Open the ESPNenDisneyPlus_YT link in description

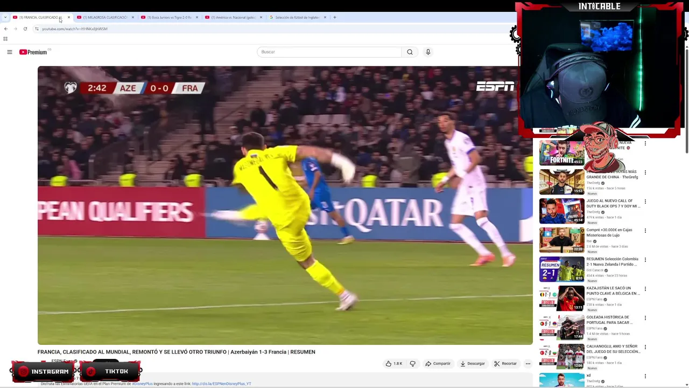221,384
